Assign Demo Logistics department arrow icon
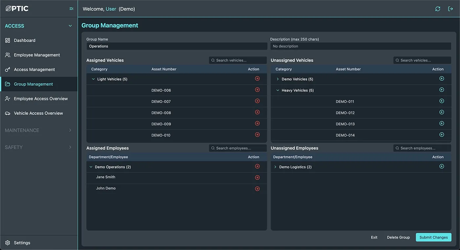 click(x=442, y=166)
